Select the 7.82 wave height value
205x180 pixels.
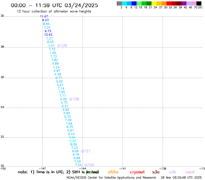(55, 60)
